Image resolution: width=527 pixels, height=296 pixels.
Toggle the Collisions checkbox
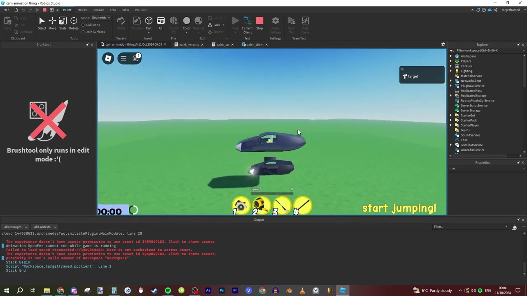click(x=83, y=25)
